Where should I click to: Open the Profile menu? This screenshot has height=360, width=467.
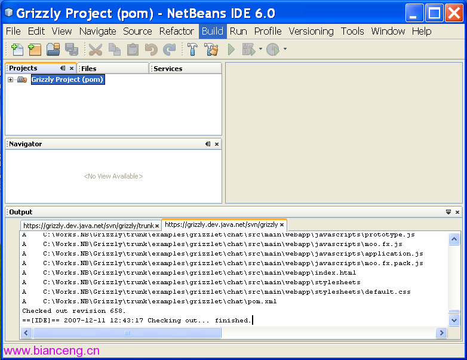(x=268, y=31)
